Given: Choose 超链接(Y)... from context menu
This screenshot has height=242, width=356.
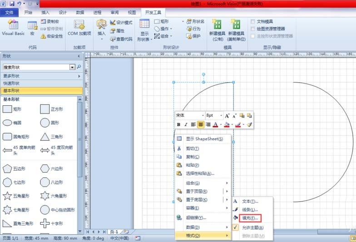Looking at the screenshot, I should tap(203, 217).
